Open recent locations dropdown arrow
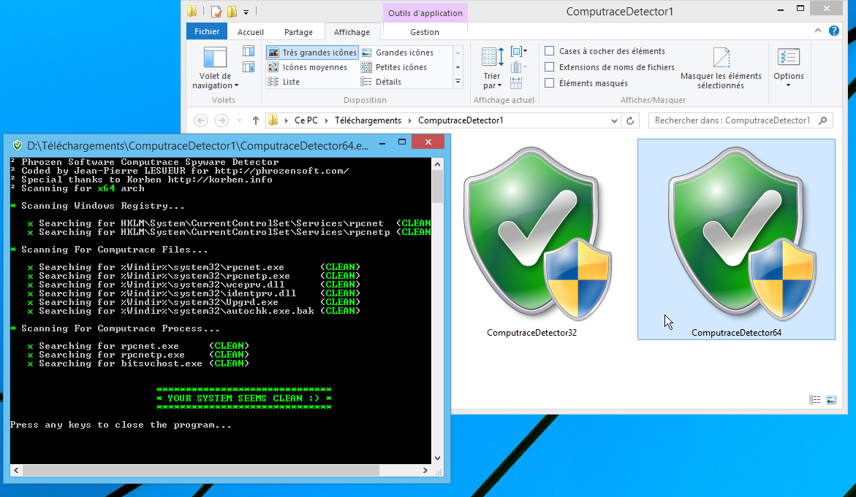856x497 pixels. [239, 120]
